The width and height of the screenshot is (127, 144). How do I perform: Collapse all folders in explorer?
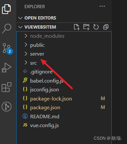pyautogui.click(x=106, y=27)
